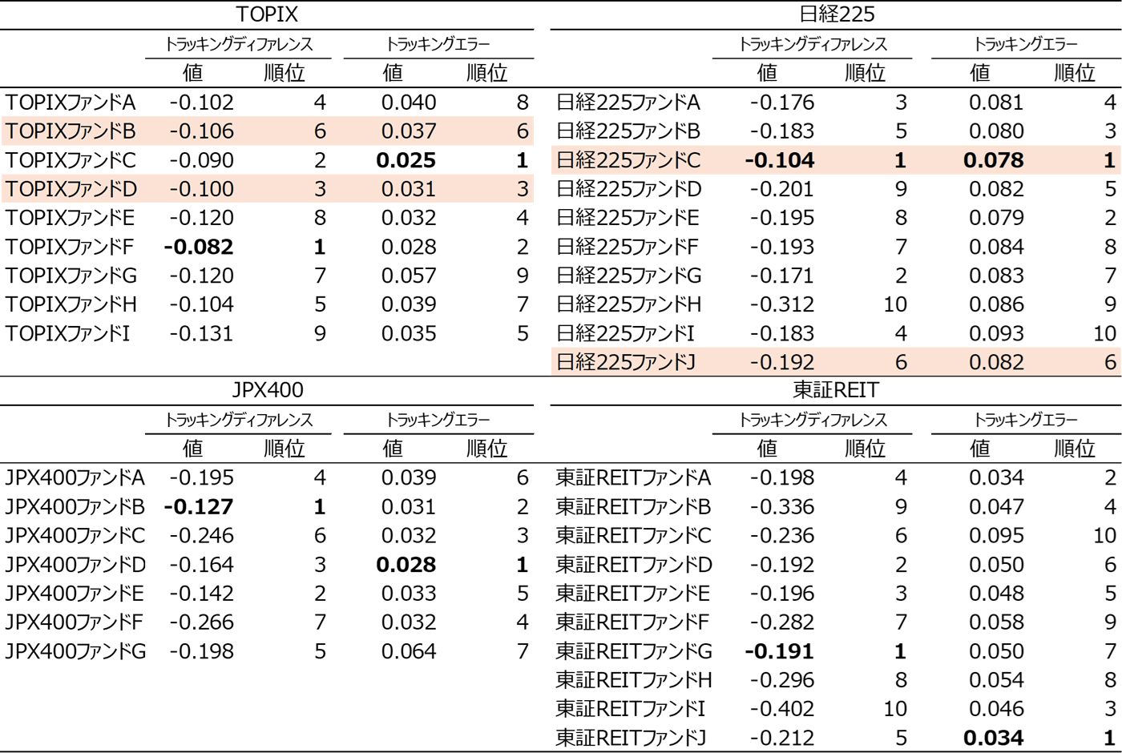Click bold 0.025 tracking error of TOPIXファンドC
Image resolution: width=1122 pixels, height=753 pixels.
(406, 160)
